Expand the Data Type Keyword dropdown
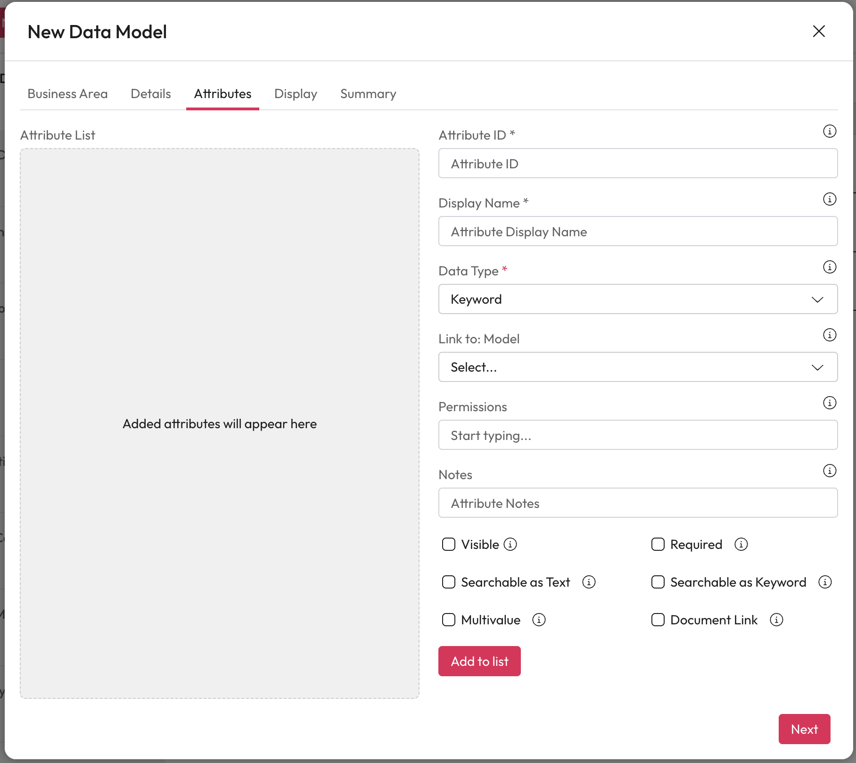 [638, 299]
